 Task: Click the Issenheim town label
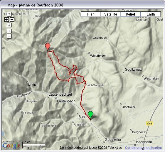tap(144, 142)
